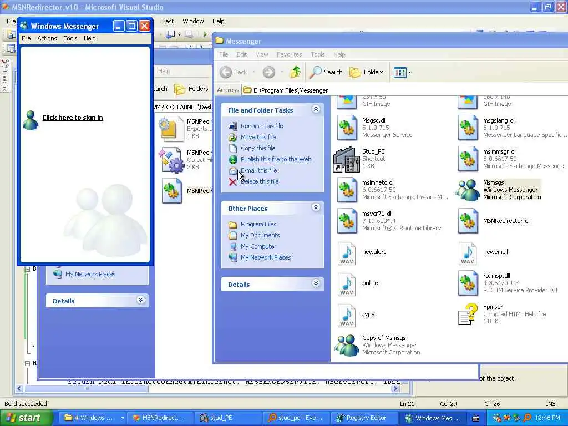This screenshot has width=568, height=426.
Task: Select the newemail WAV file icon
Action: click(x=468, y=252)
